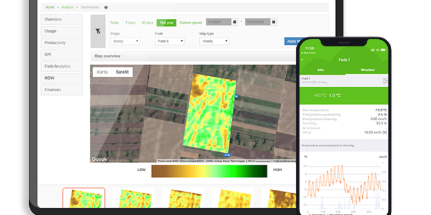
Task: Open the end date calendar picker icon
Action: [273, 22]
